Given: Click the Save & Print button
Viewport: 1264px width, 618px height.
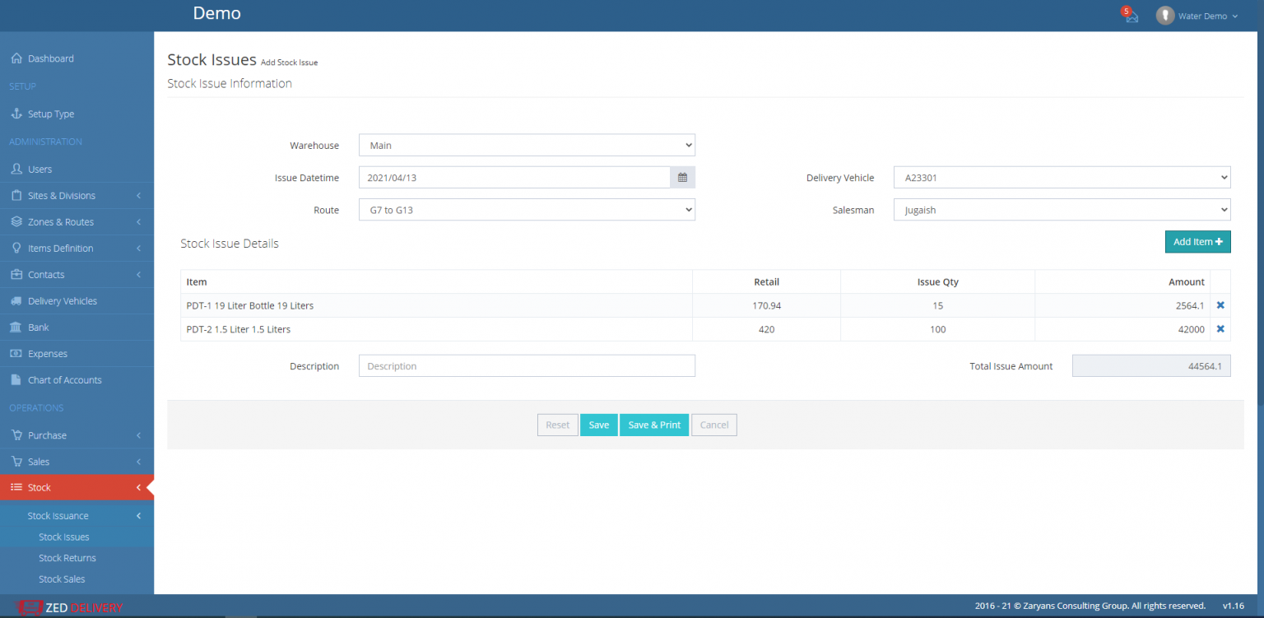Looking at the screenshot, I should (x=654, y=425).
